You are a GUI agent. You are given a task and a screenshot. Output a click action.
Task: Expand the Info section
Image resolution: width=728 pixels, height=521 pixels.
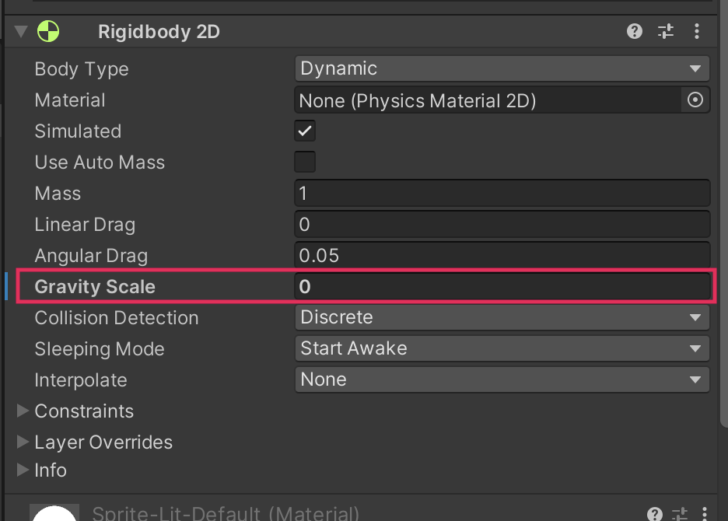pyautogui.click(x=23, y=470)
